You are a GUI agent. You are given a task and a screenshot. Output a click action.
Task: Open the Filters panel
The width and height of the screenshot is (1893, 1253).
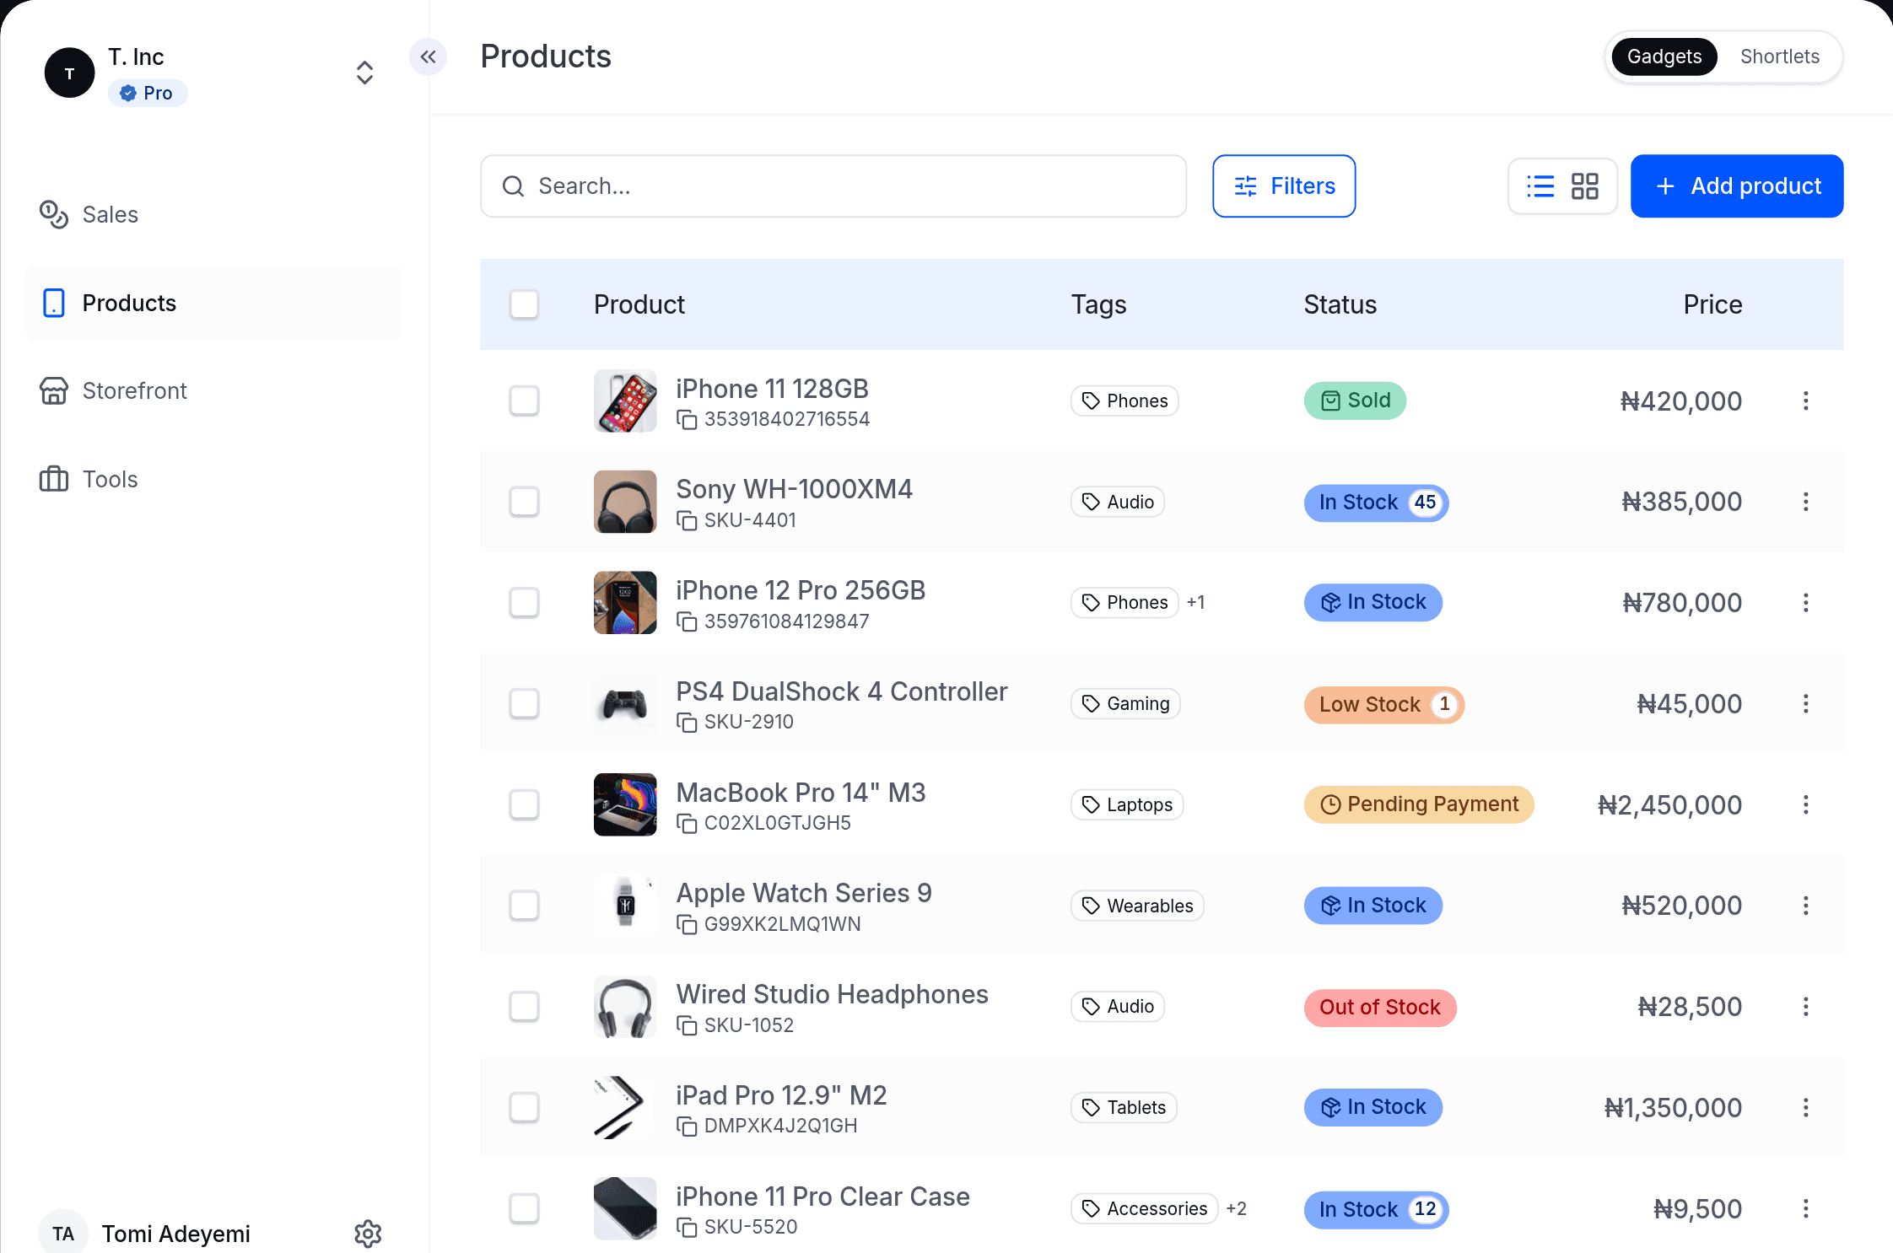click(1284, 186)
